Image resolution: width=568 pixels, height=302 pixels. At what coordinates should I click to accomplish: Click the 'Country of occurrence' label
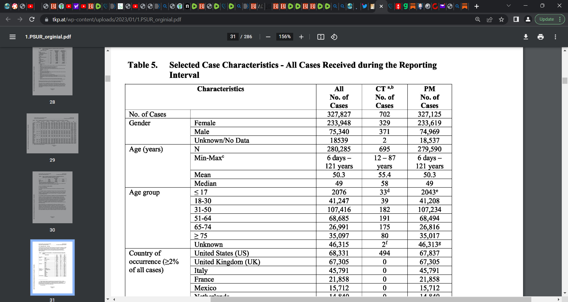coord(154,261)
